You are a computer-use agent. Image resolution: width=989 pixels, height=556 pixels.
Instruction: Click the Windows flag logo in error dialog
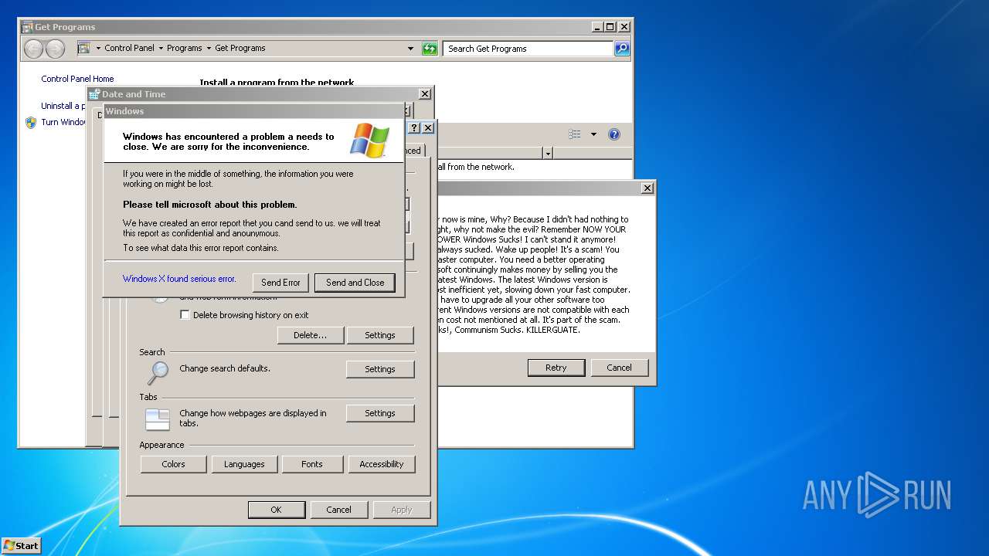click(369, 140)
